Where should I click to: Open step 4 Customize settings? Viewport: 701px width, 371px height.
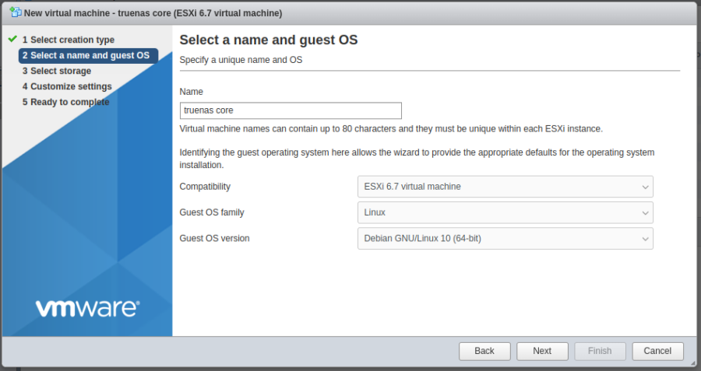[x=67, y=86]
